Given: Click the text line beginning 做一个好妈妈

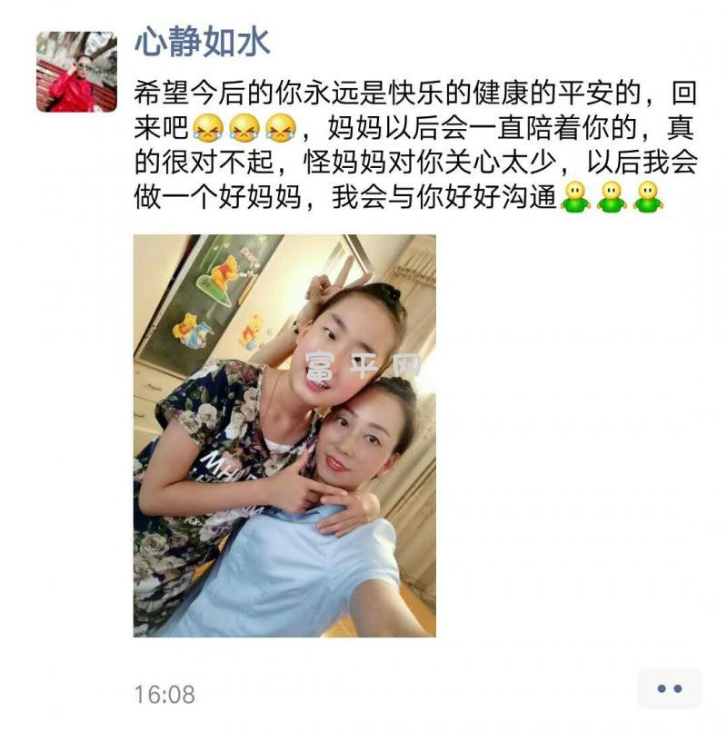Looking at the screenshot, I should (x=399, y=197).
